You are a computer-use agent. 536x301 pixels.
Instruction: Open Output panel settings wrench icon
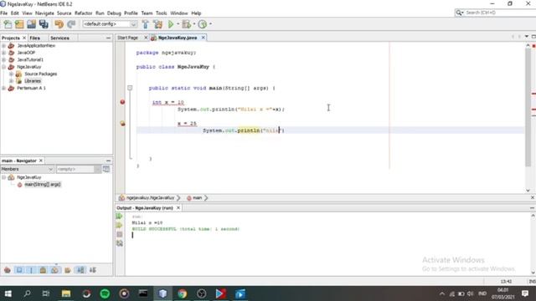pos(119,243)
